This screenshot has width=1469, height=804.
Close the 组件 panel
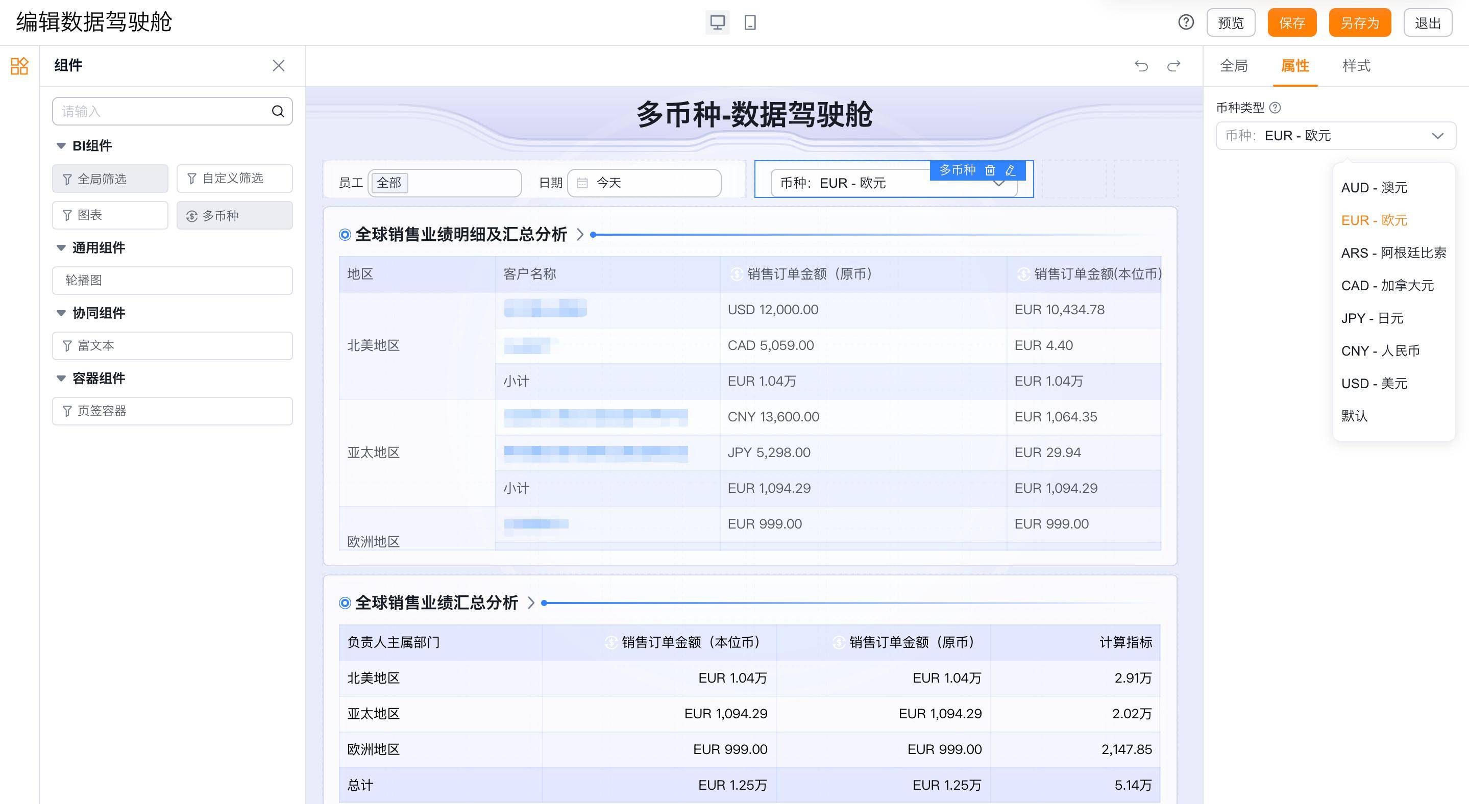(278, 66)
